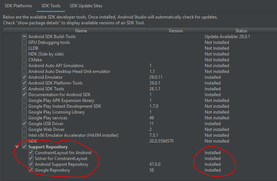
Task: Tick the CMake checkbox
Action: (24, 60)
